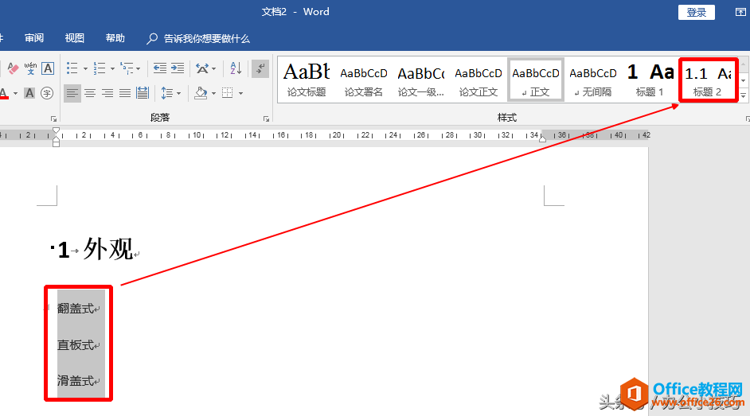
Task: Click the Borders icon
Action: pyautogui.click(x=228, y=92)
